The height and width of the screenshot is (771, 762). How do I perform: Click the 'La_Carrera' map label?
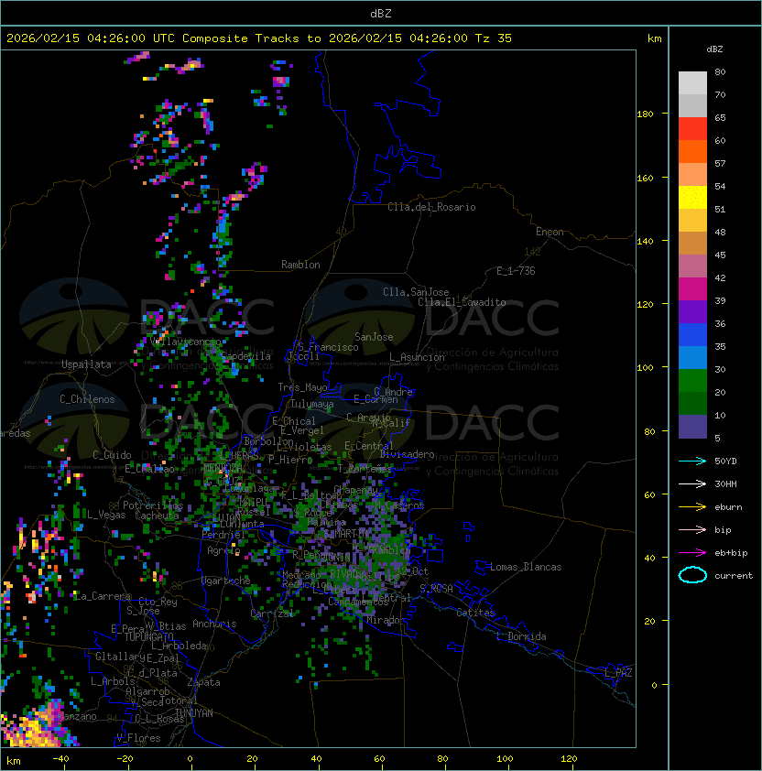(102, 596)
